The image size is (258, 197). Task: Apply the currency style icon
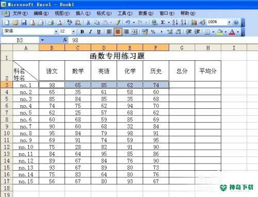point(145,32)
